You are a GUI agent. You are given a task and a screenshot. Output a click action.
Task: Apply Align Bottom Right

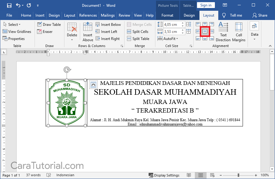(212, 38)
